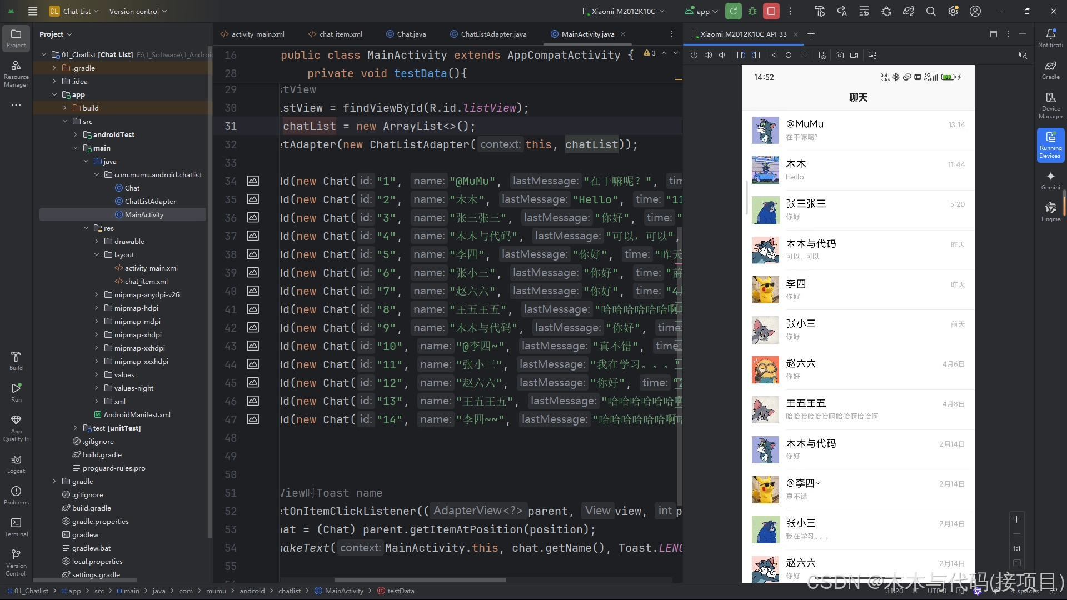The width and height of the screenshot is (1067, 600).
Task: Click the Debug app bug icon
Action: coord(752,11)
